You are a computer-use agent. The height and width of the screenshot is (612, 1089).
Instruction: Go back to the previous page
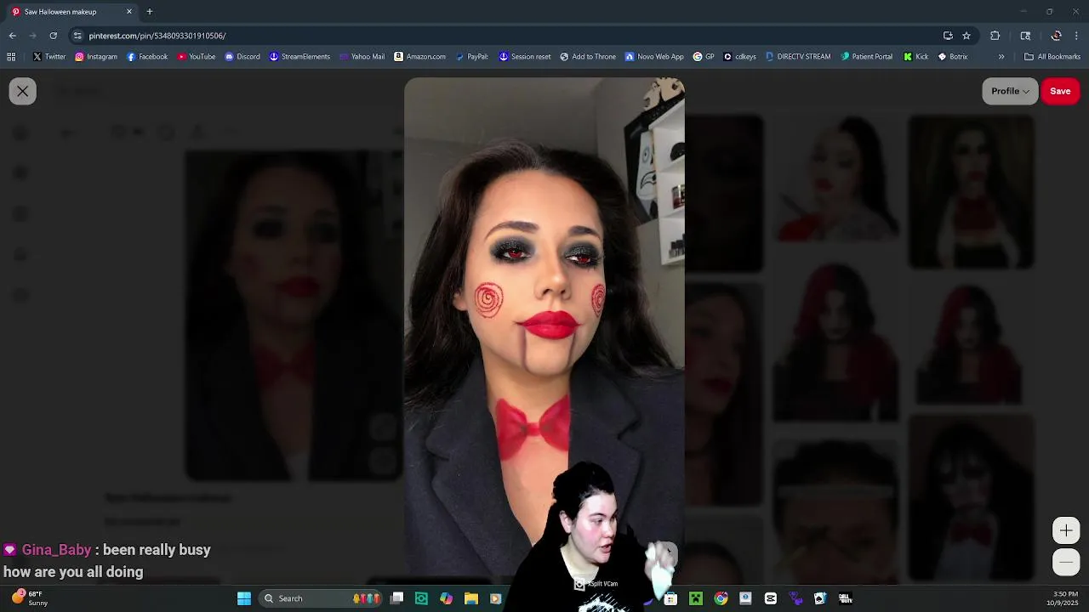12,36
